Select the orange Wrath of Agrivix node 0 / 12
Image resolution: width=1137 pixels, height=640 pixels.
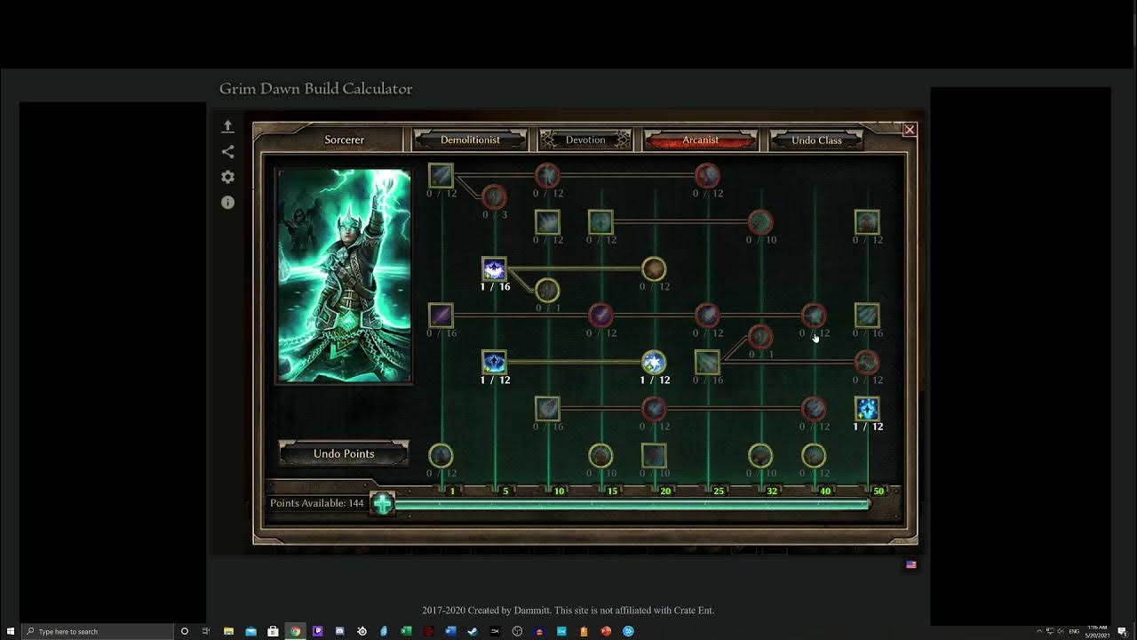click(x=654, y=268)
